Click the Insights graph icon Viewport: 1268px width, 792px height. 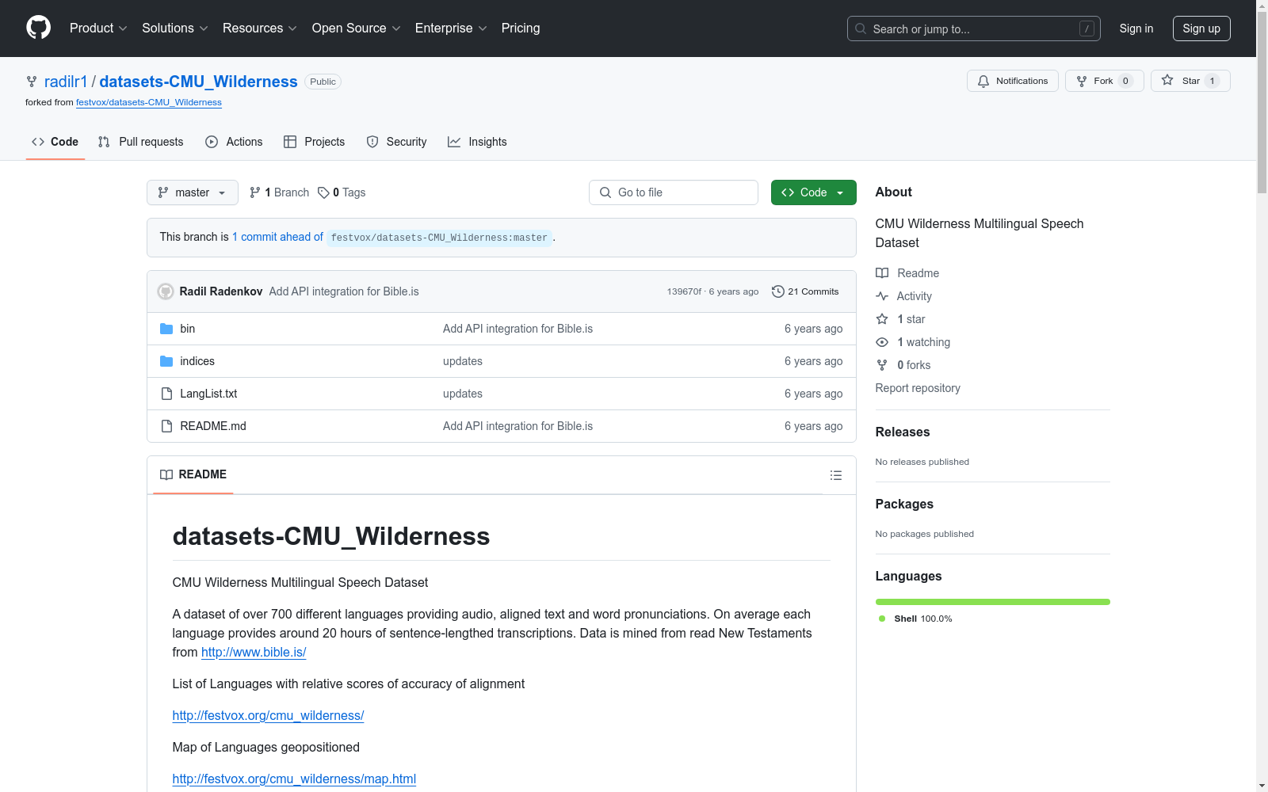pyautogui.click(x=454, y=142)
